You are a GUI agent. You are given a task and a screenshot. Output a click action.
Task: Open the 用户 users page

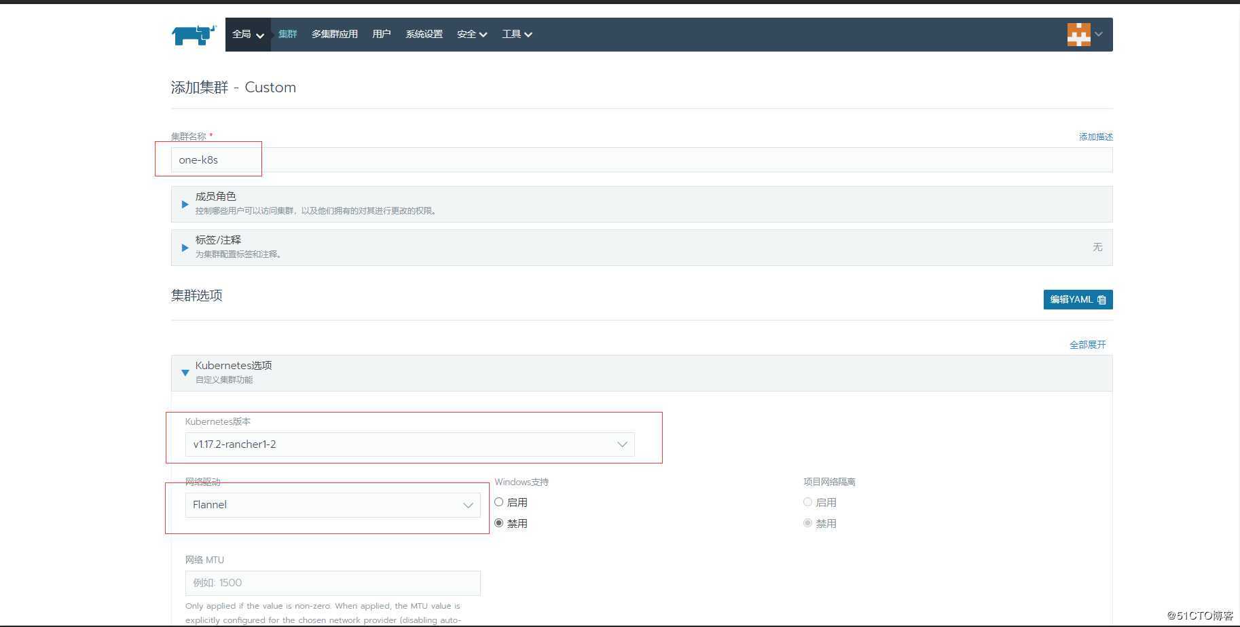pos(382,35)
